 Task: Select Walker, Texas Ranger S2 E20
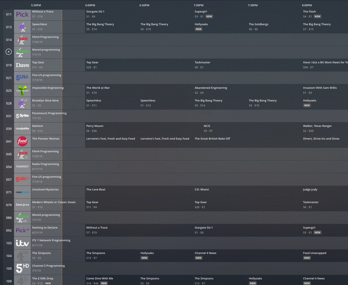coord(325,128)
